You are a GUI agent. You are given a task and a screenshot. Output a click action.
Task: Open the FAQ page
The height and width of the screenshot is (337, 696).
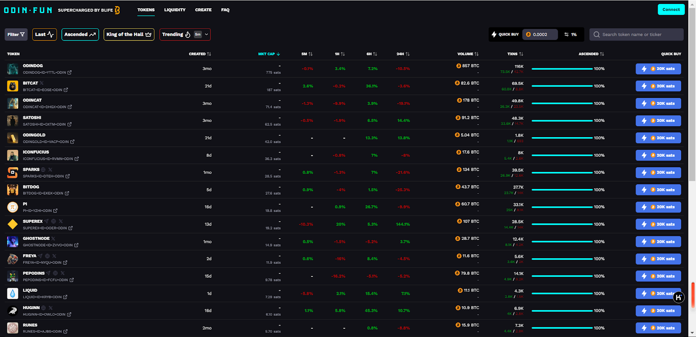point(225,10)
